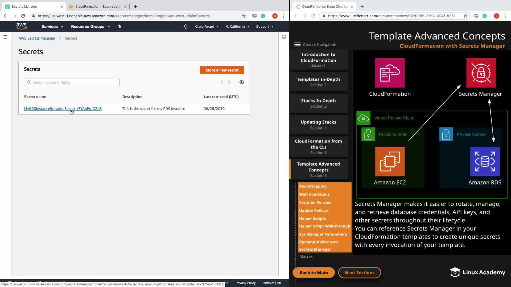The image size is (511, 287).
Task: Click the AWS notifications bell icon
Action: click(x=186, y=27)
